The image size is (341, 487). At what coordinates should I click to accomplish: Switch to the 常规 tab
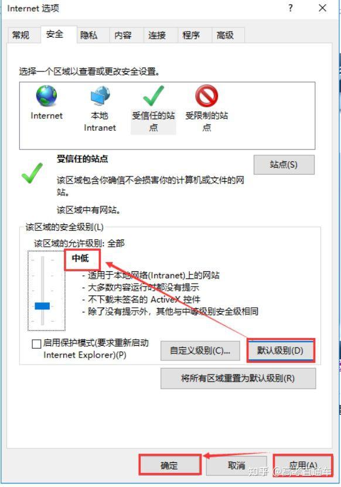click(21, 35)
